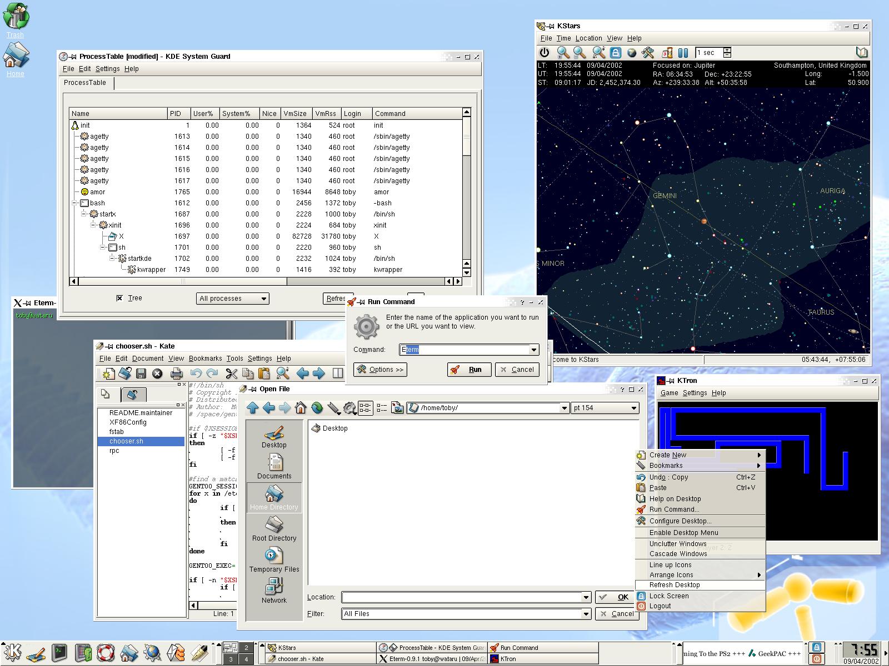The height and width of the screenshot is (666, 889).
Task: Zoom in on the KStars sky map
Action: (x=563, y=53)
